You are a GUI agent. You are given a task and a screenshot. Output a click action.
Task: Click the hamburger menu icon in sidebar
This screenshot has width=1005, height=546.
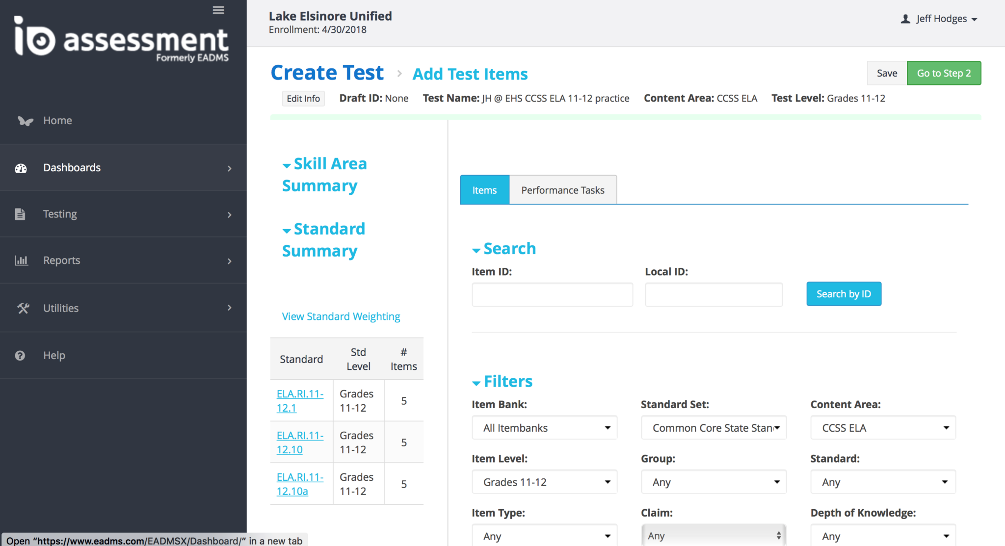218,10
